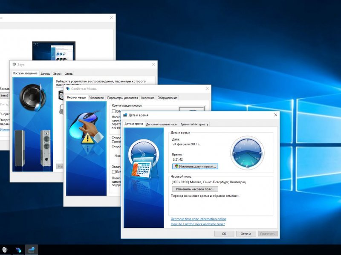The width and height of the screenshot is (341, 255).
Task: Select the Кнопки мыши tab
Action: tap(76, 97)
